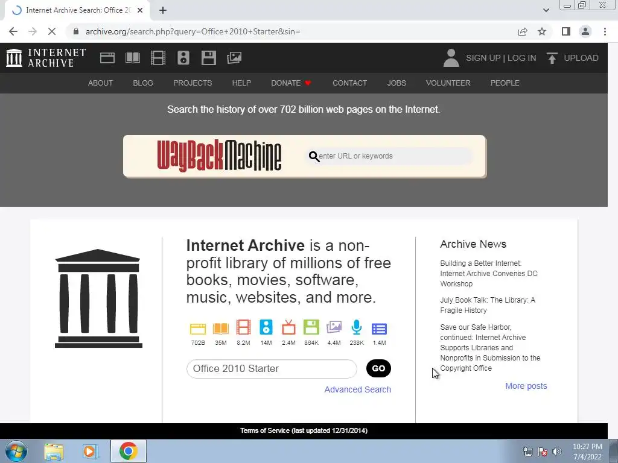This screenshot has width=618, height=463.
Task: Stop page loading with X button
Action: click(52, 31)
